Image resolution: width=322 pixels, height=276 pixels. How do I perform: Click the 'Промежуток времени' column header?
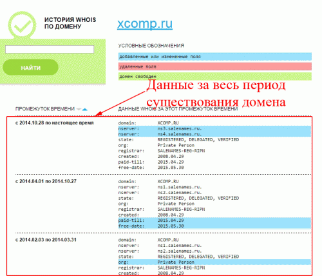click(45, 109)
